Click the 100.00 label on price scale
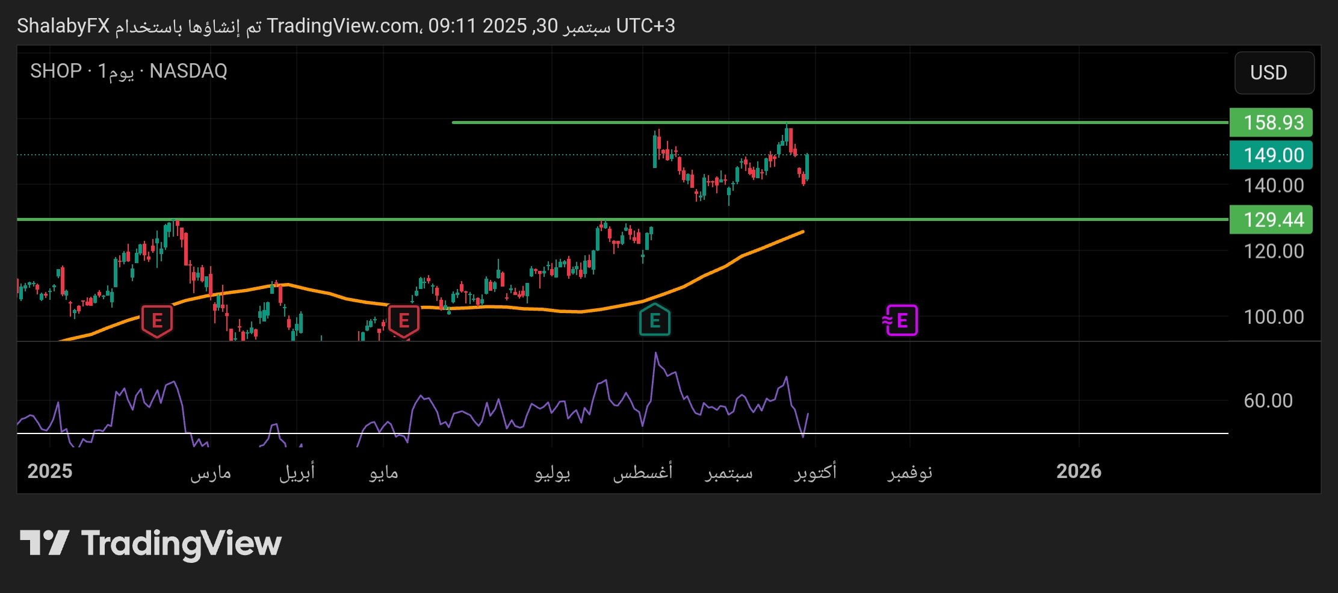 coord(1273,317)
